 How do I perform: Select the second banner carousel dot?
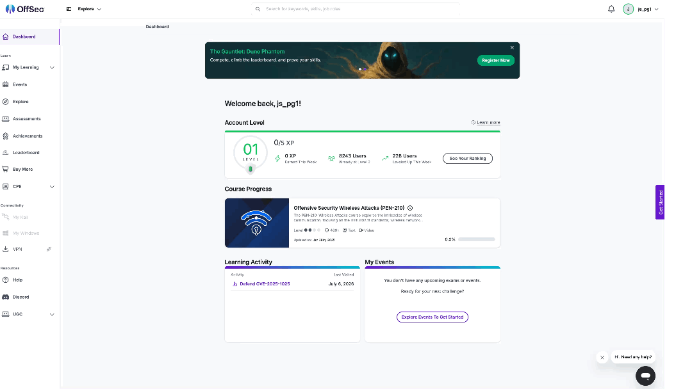(x=365, y=69)
